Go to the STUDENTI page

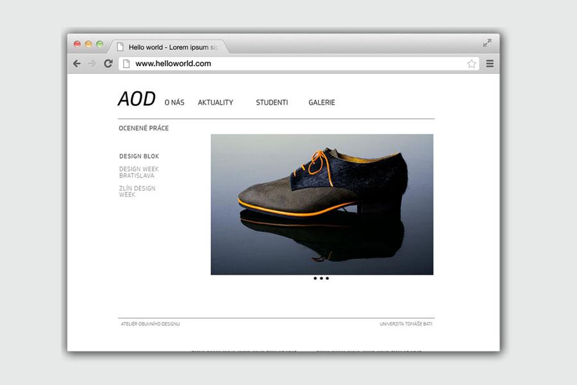click(x=272, y=103)
